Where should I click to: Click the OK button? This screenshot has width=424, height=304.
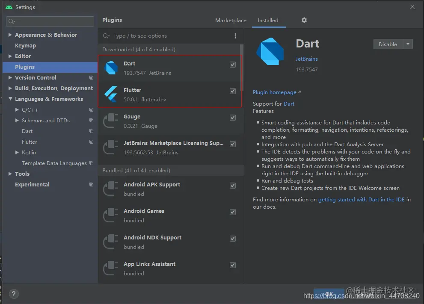(x=329, y=294)
